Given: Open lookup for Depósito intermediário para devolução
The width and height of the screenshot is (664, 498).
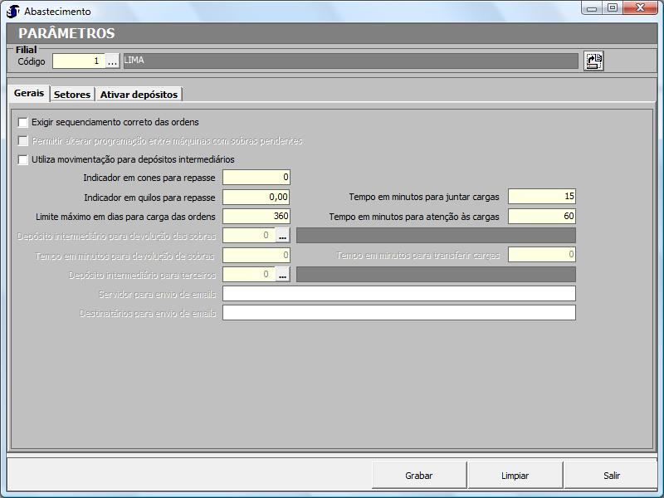Looking at the screenshot, I should coord(282,236).
